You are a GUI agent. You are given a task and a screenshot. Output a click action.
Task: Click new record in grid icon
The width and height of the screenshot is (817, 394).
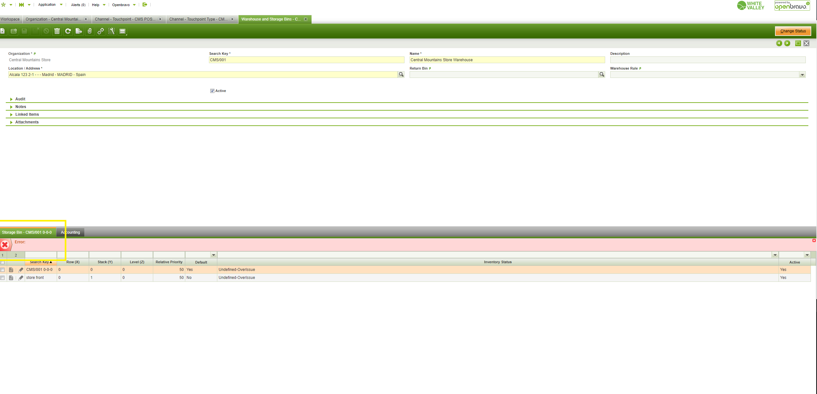tap(13, 31)
